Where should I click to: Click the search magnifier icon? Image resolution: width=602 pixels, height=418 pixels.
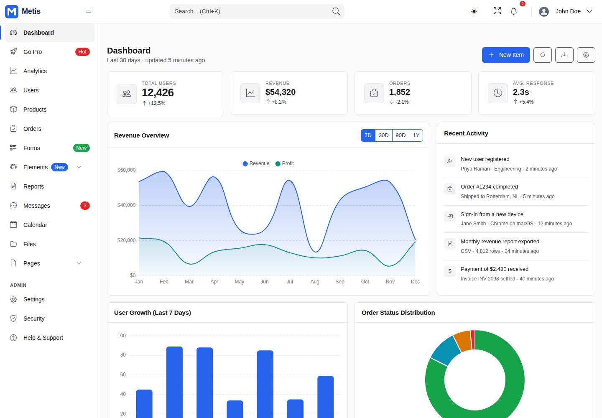336,11
